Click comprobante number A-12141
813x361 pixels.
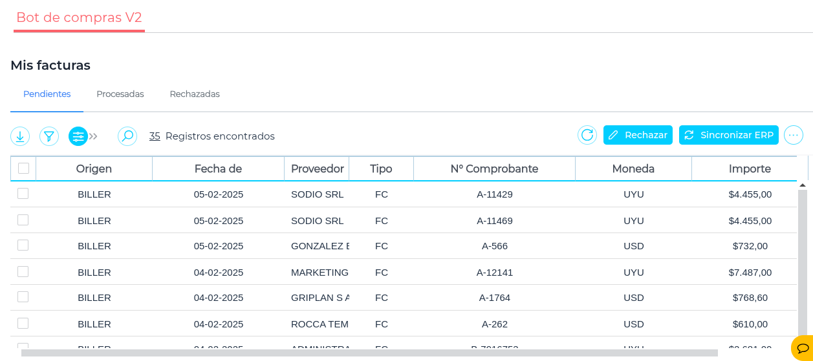[495, 273]
